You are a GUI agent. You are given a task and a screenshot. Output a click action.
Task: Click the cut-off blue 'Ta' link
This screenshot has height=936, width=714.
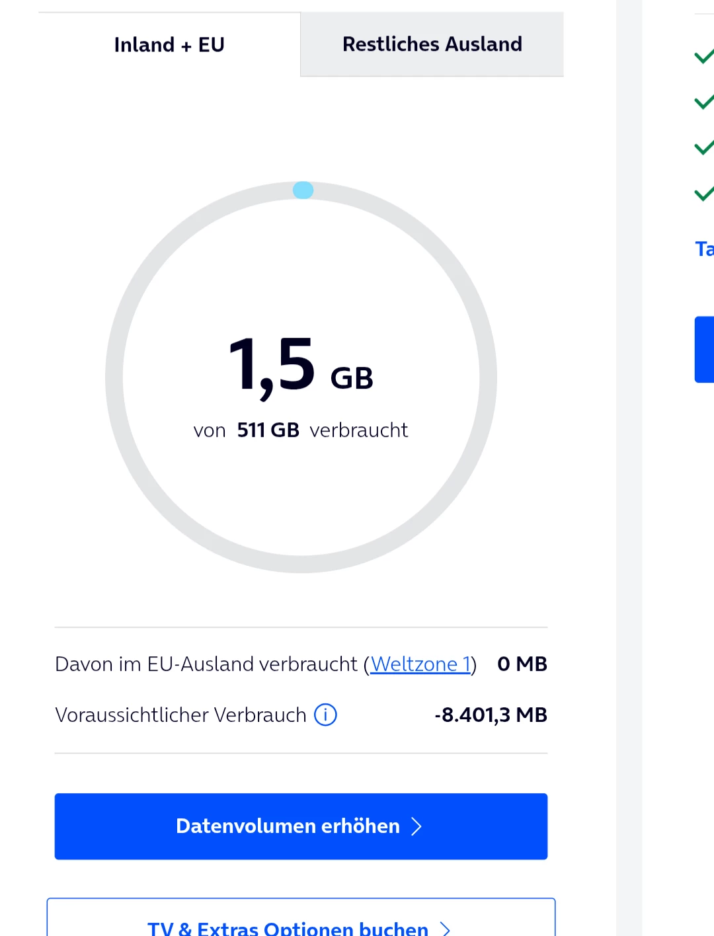[x=704, y=249]
